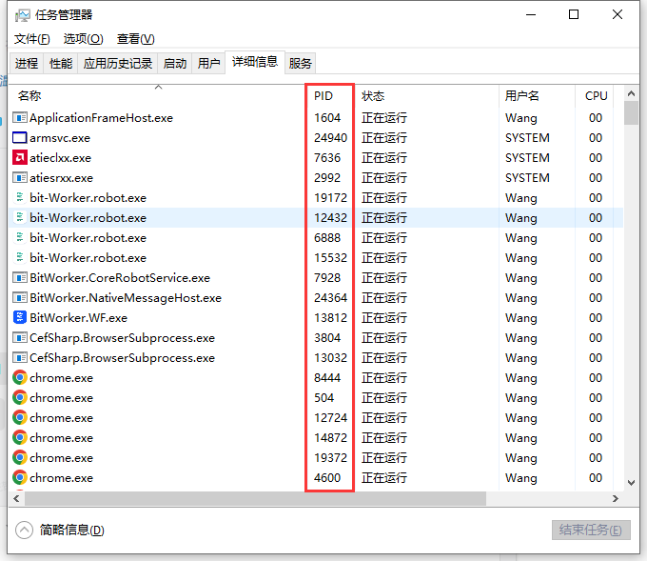This screenshot has height=561, width=647.
Task: Open the 文件(F) menu
Action: click(x=31, y=39)
